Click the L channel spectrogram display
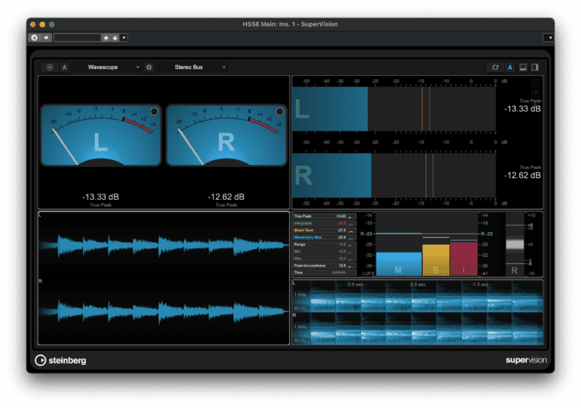581x408 pixels. point(418,297)
